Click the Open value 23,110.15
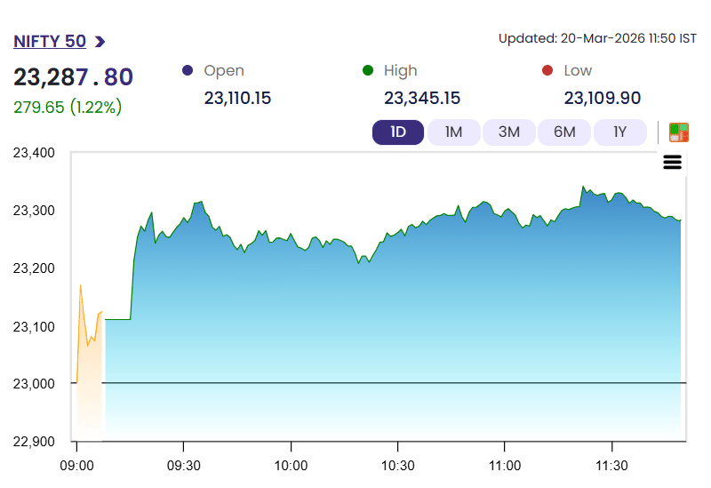711x488 pixels. pos(237,98)
